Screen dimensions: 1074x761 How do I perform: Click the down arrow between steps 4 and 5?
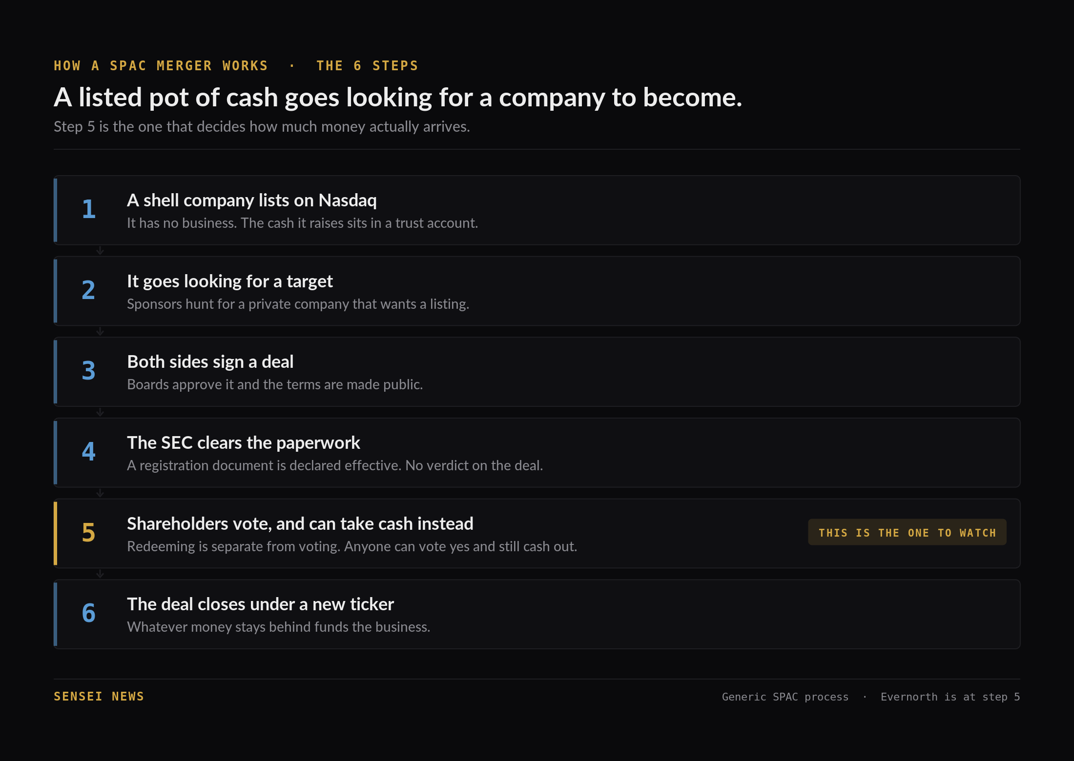pos(100,493)
